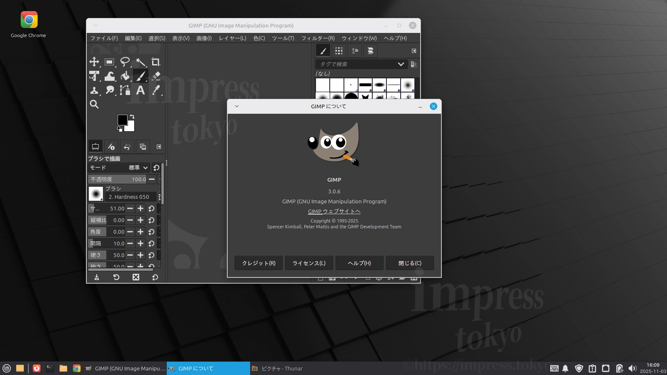Select the Bucket Fill tool

(x=125, y=76)
